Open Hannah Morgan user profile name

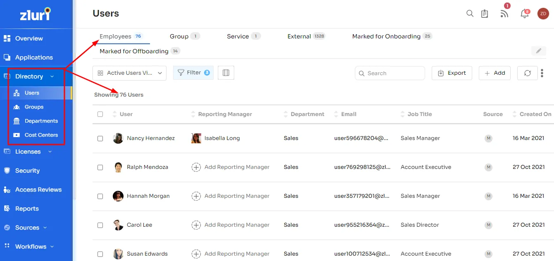point(148,196)
